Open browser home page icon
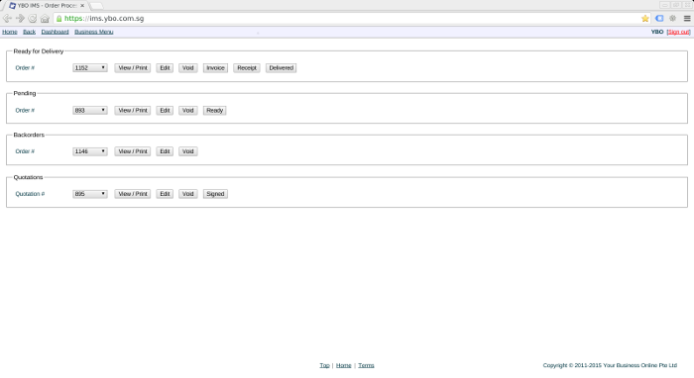This screenshot has height=378, width=694. (x=45, y=18)
